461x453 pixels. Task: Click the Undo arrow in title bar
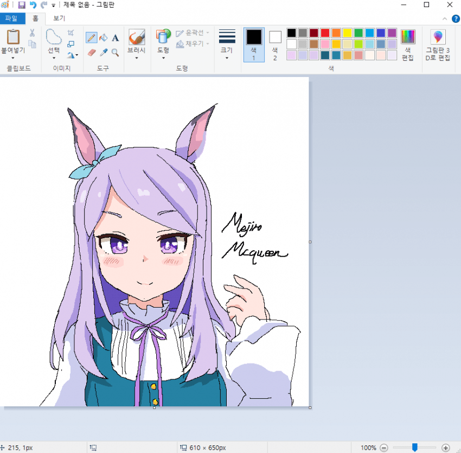(x=33, y=5)
